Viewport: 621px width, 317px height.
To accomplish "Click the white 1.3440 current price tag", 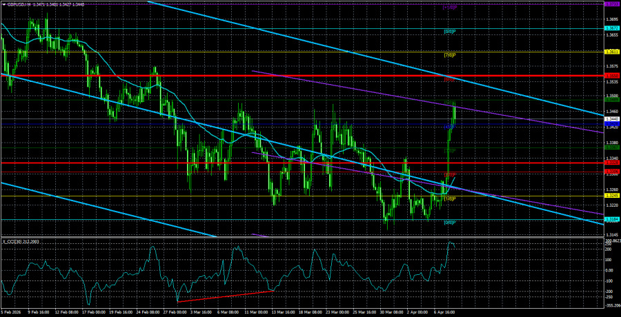I will click(612, 119).
